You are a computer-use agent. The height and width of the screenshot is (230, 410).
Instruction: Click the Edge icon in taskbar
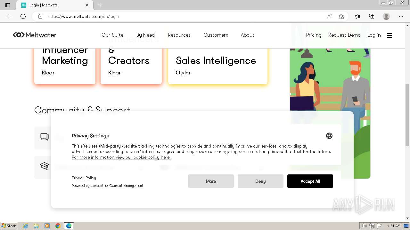(69, 226)
